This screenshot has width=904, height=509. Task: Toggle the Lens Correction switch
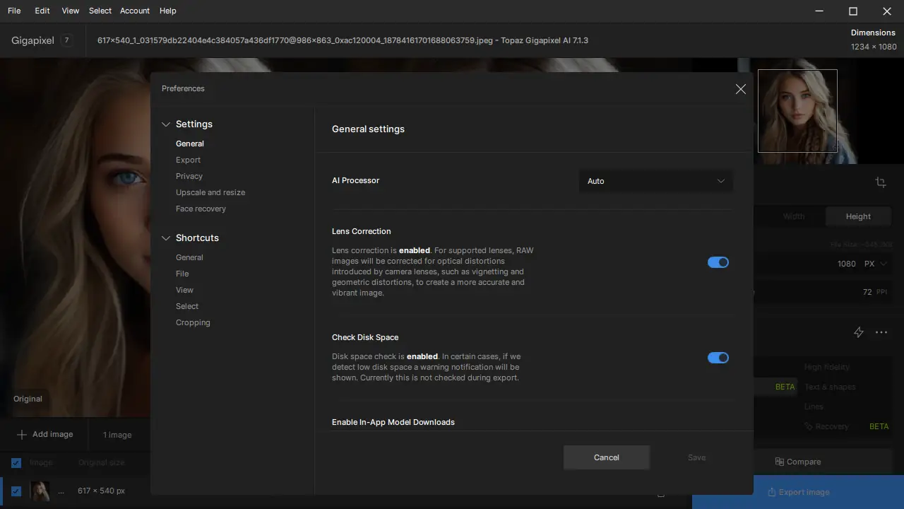click(718, 262)
